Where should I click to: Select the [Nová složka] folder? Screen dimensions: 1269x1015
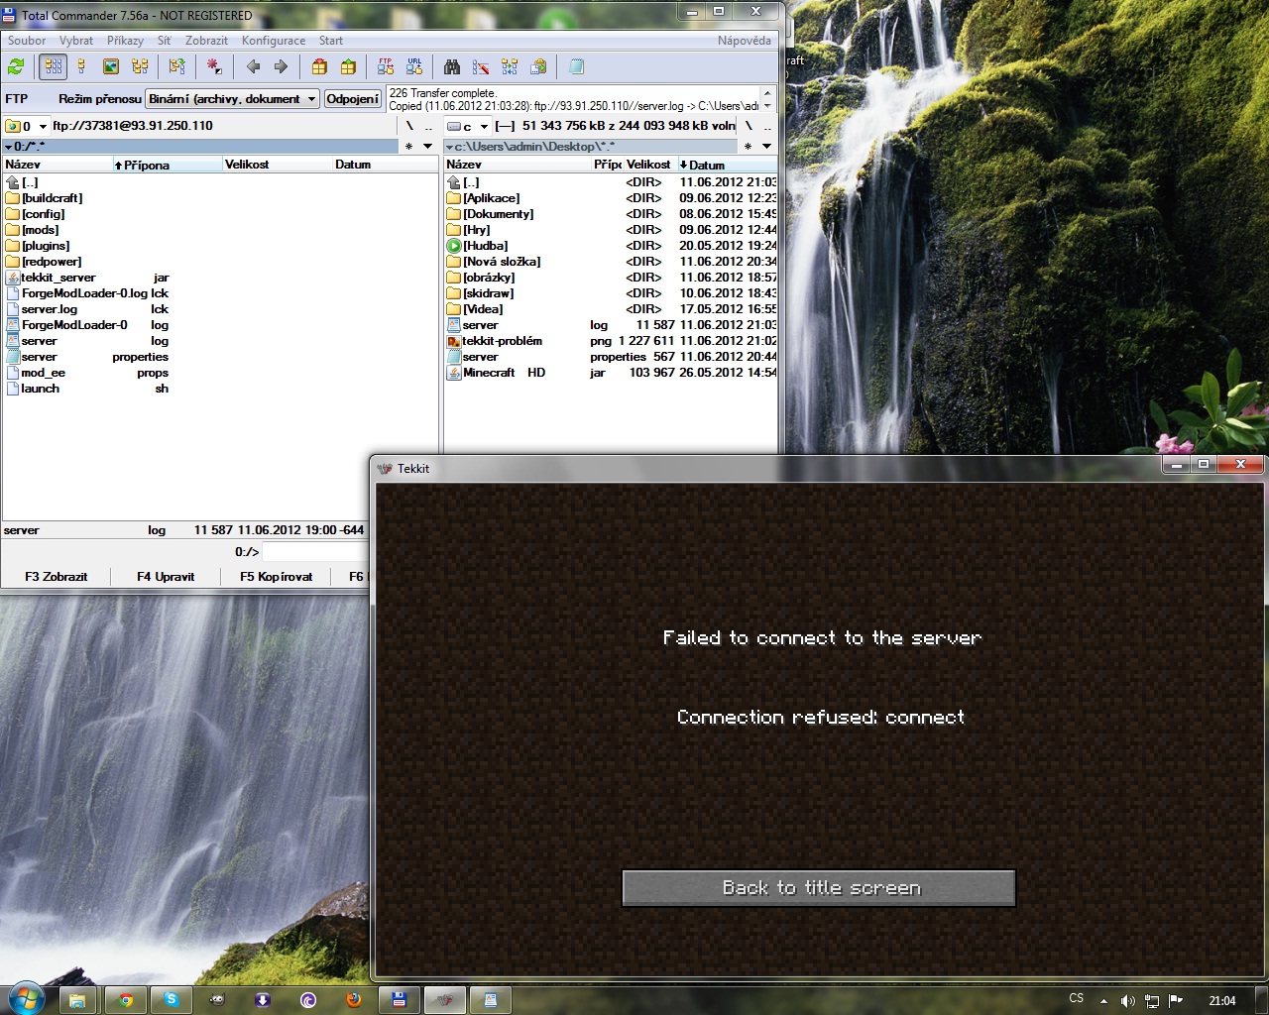click(x=612, y=262)
